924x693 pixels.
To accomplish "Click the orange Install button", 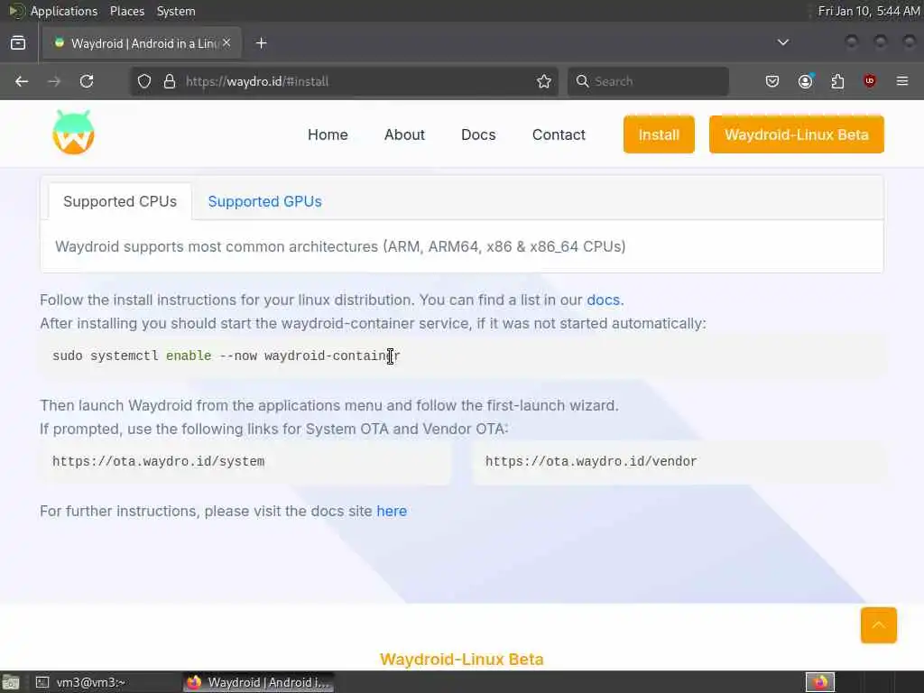I will coord(659,135).
